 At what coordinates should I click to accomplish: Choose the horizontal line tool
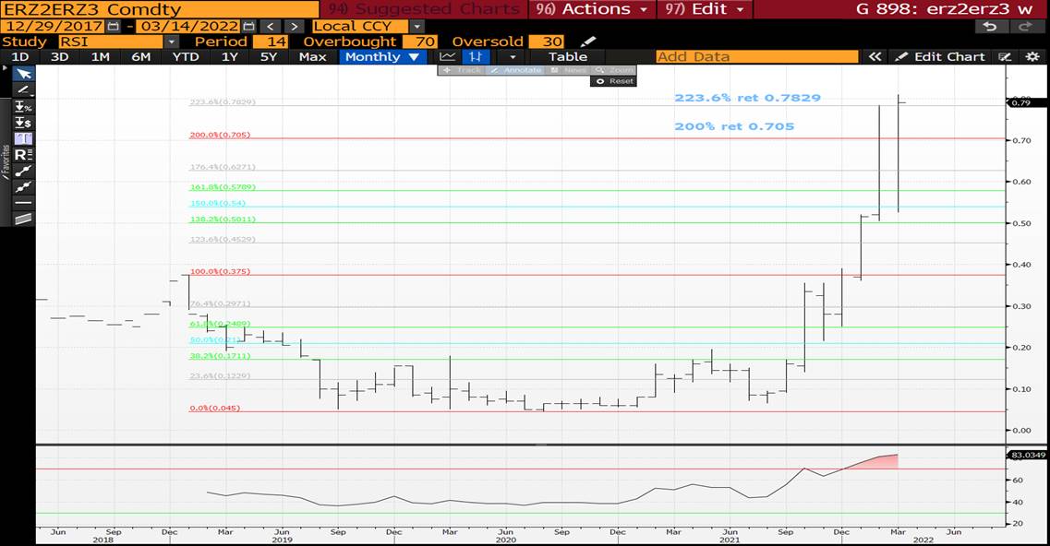tap(23, 203)
